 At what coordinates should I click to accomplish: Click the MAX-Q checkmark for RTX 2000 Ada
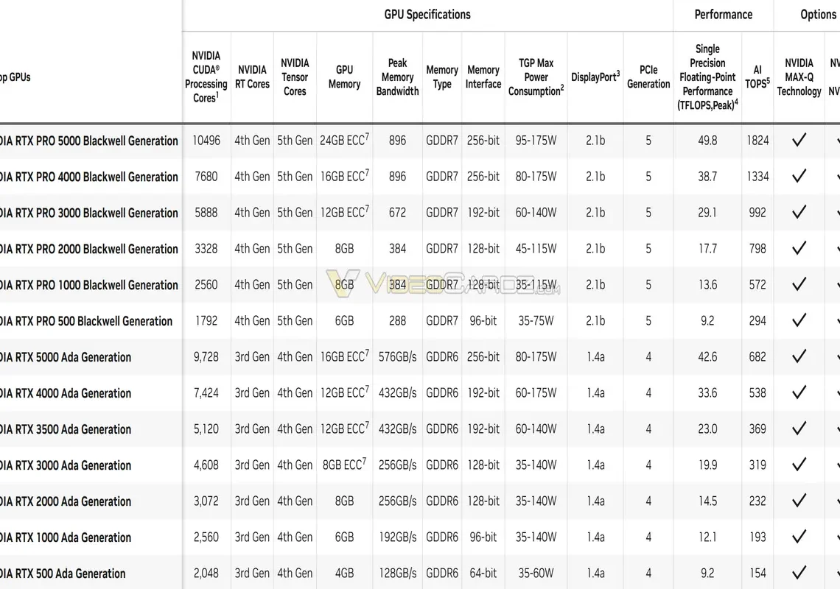click(799, 501)
